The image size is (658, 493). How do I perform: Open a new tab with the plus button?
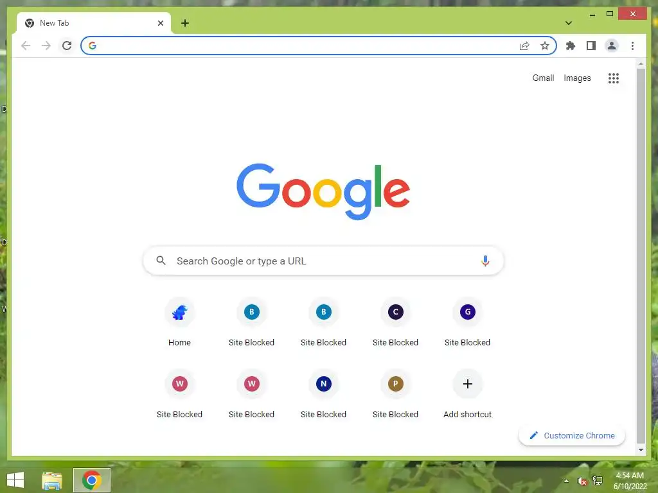coord(185,23)
